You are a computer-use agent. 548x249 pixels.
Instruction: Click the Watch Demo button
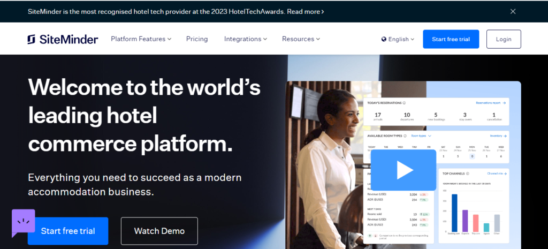click(x=159, y=231)
